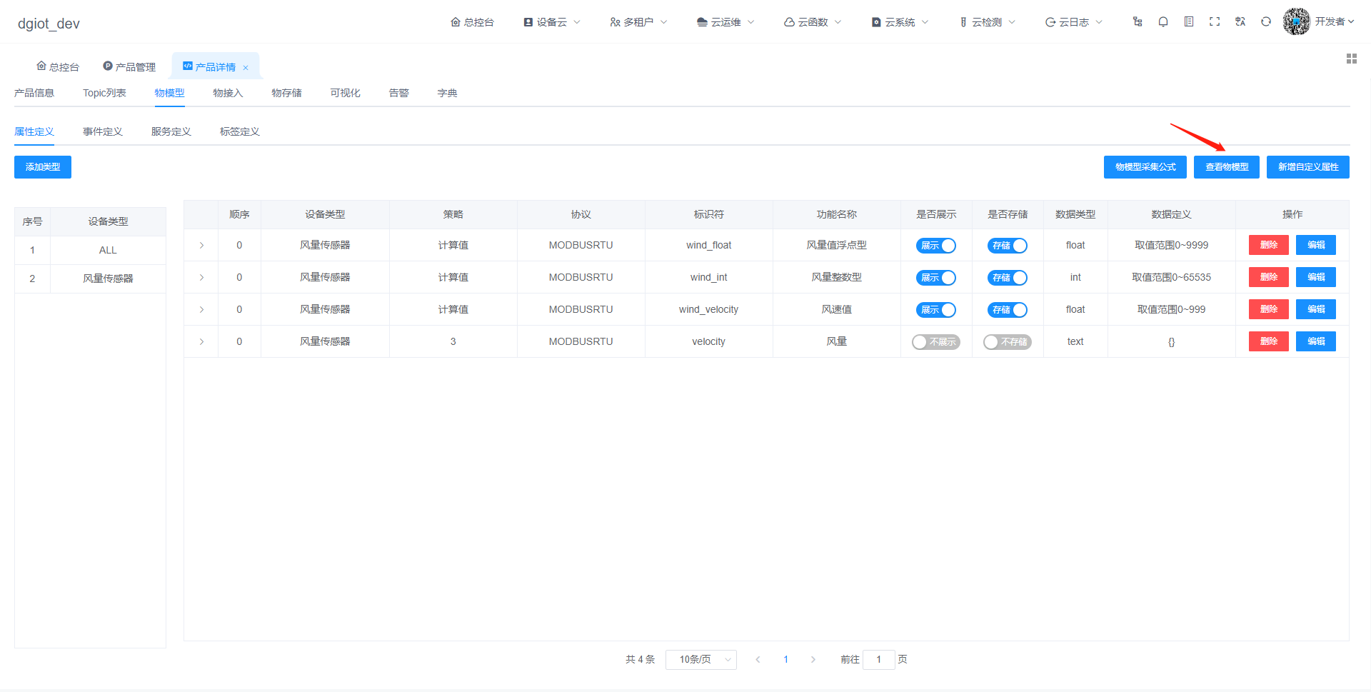Edit the velocity property row

1316,341
